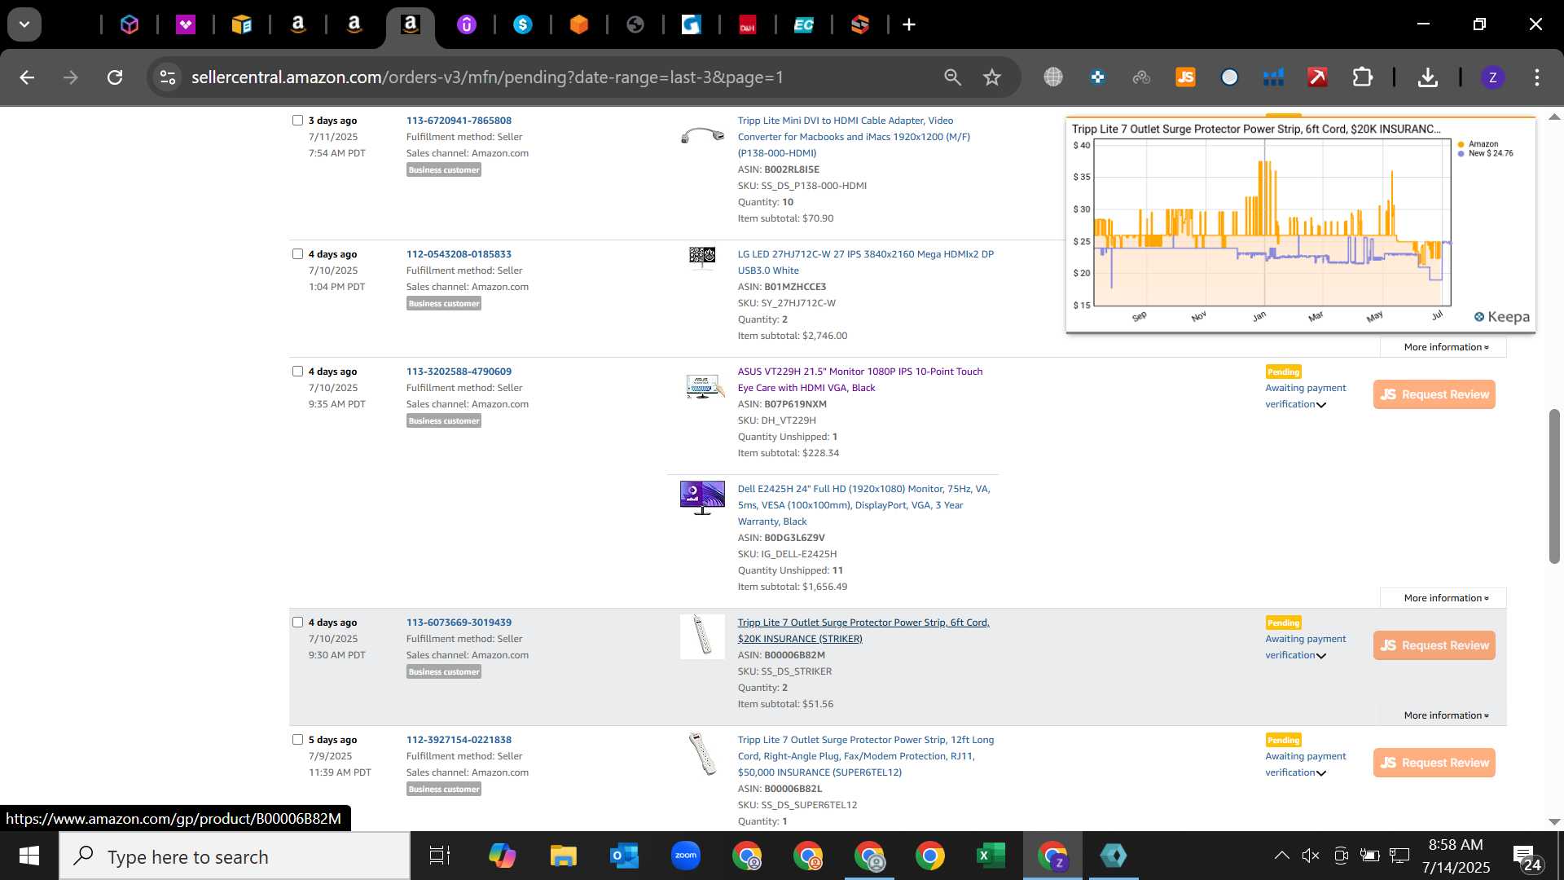This screenshot has width=1564, height=880.
Task: Switch to the blue dollar sign tab
Action: [523, 24]
